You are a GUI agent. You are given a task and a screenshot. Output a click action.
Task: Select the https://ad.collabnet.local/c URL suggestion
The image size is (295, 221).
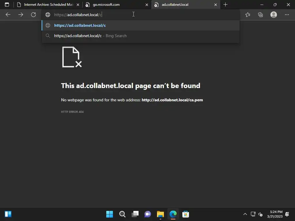[x=141, y=25]
